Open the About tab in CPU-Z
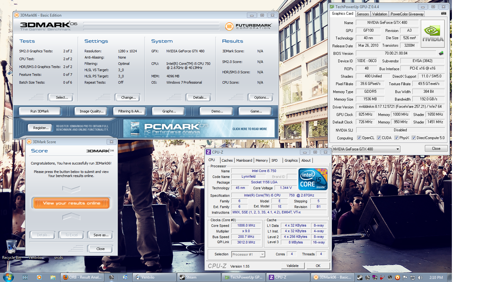482x282 pixels. [306, 160]
